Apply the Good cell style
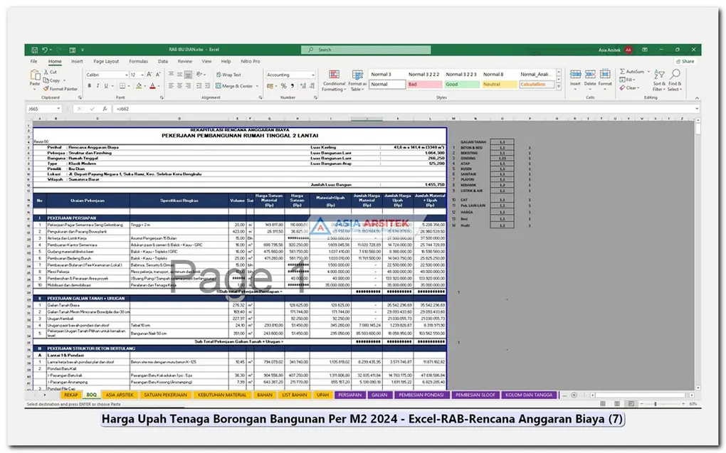Image resolution: width=726 pixels, height=453 pixels. [x=462, y=85]
